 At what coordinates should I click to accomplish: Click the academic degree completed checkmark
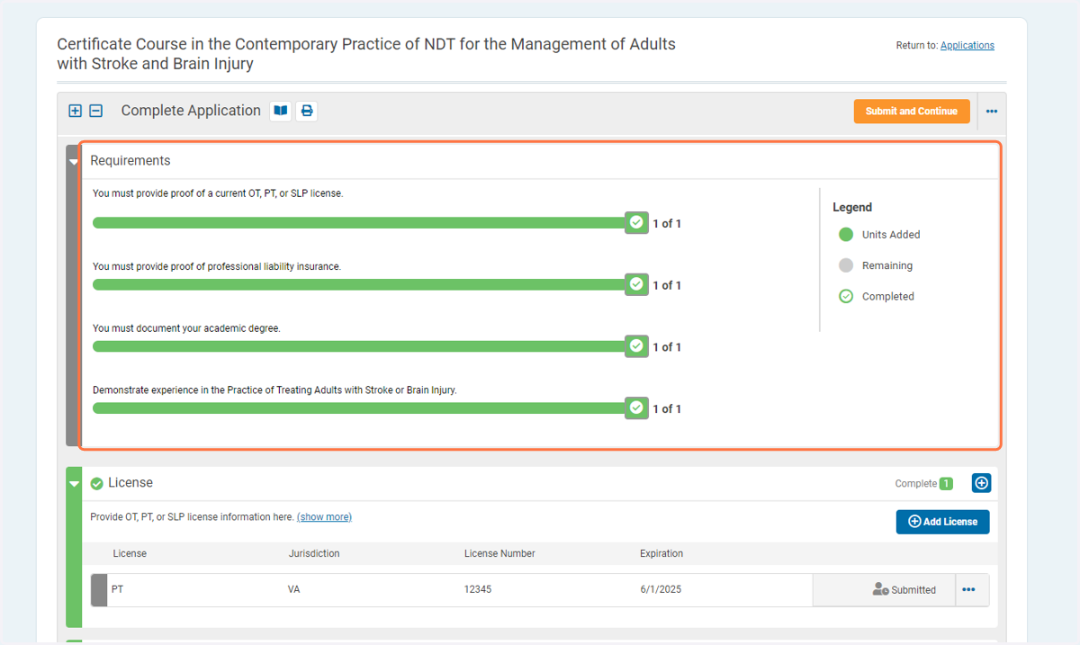[636, 345]
